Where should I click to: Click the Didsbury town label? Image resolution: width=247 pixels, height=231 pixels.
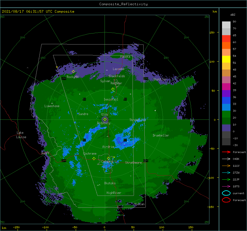click(103, 123)
